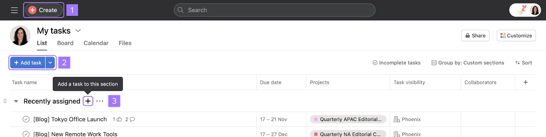Mark Tokyo Office Launch task complete
The width and height of the screenshot is (546, 137).
pyautogui.click(x=26, y=119)
